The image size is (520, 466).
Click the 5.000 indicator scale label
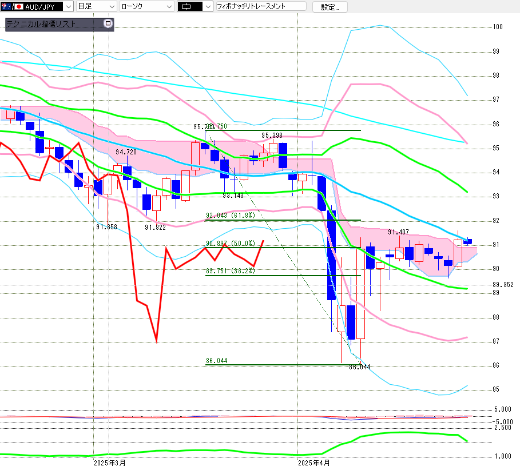tap(503, 409)
